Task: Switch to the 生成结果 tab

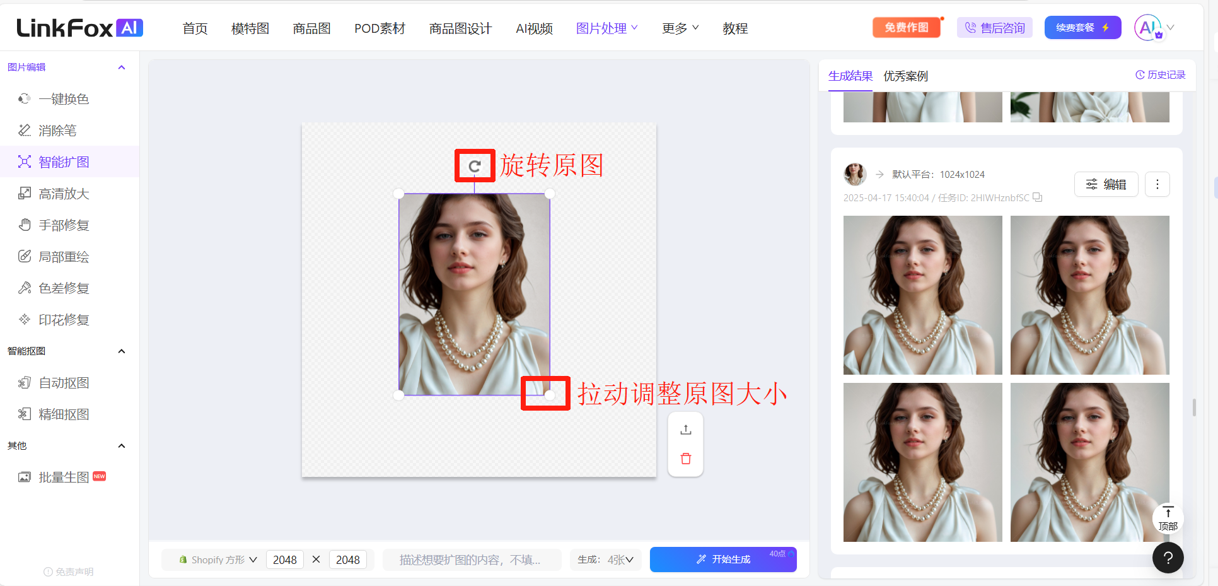Action: pyautogui.click(x=850, y=76)
